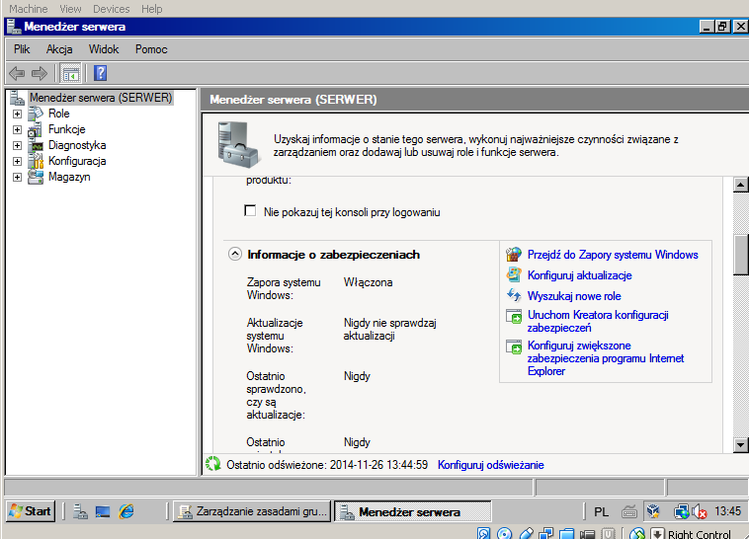
Task: Toggle the console tree show/hide toolbar icon
Action: [x=71, y=74]
